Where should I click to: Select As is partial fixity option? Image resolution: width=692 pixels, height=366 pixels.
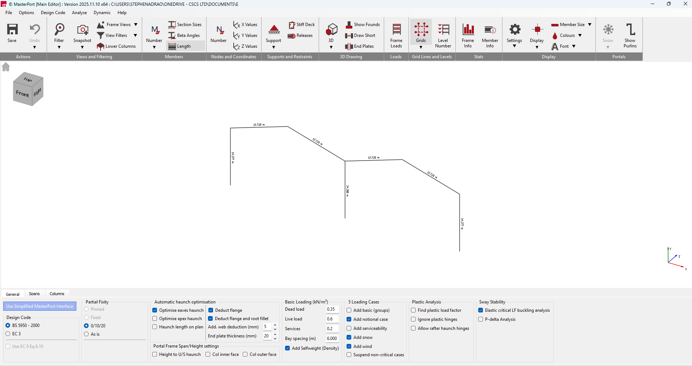[x=86, y=334]
